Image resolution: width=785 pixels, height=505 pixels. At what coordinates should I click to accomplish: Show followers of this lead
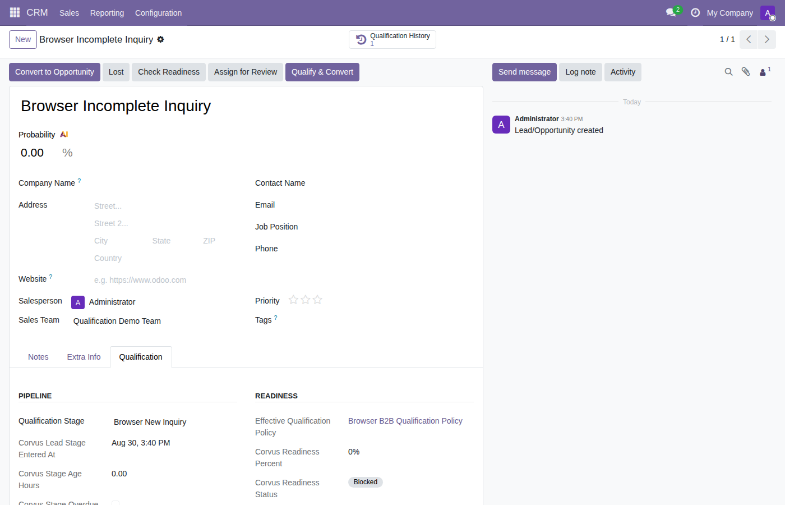coord(765,71)
